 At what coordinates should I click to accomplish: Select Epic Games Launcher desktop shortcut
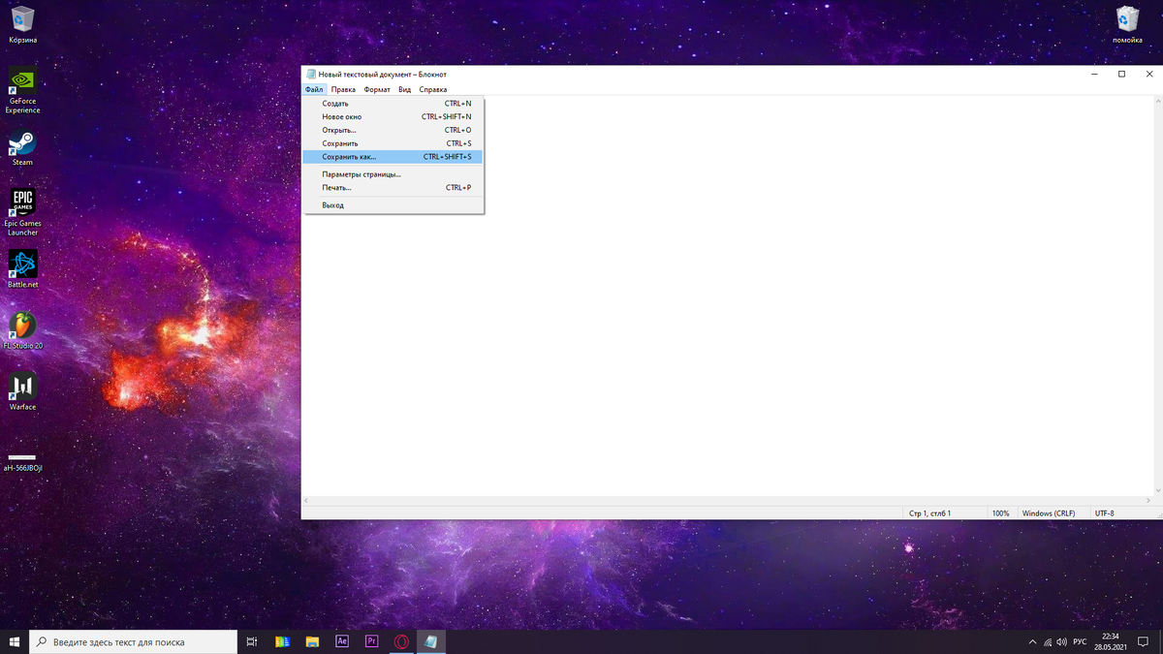22,212
